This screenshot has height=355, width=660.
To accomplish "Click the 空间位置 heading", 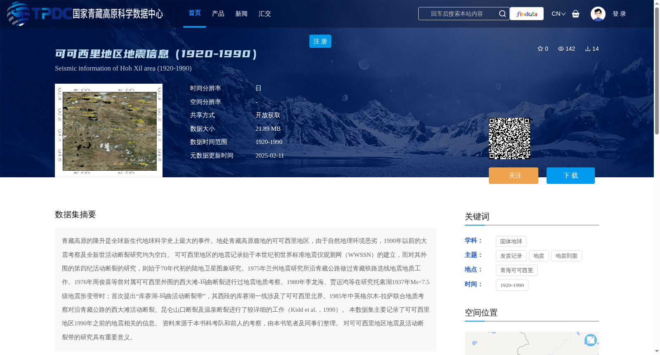I will click(x=481, y=313).
